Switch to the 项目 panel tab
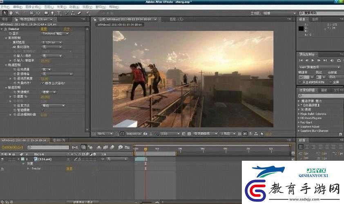 (5, 19)
